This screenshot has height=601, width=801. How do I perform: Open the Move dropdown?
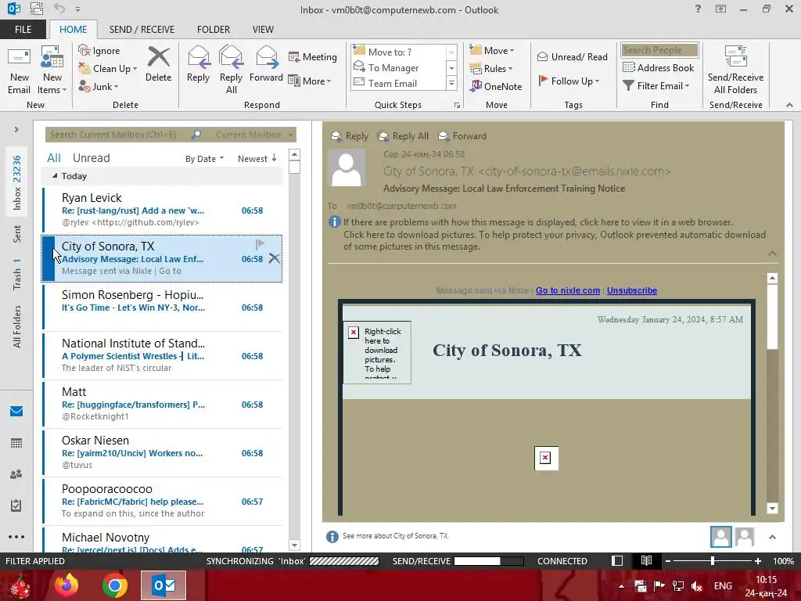pyautogui.click(x=492, y=50)
